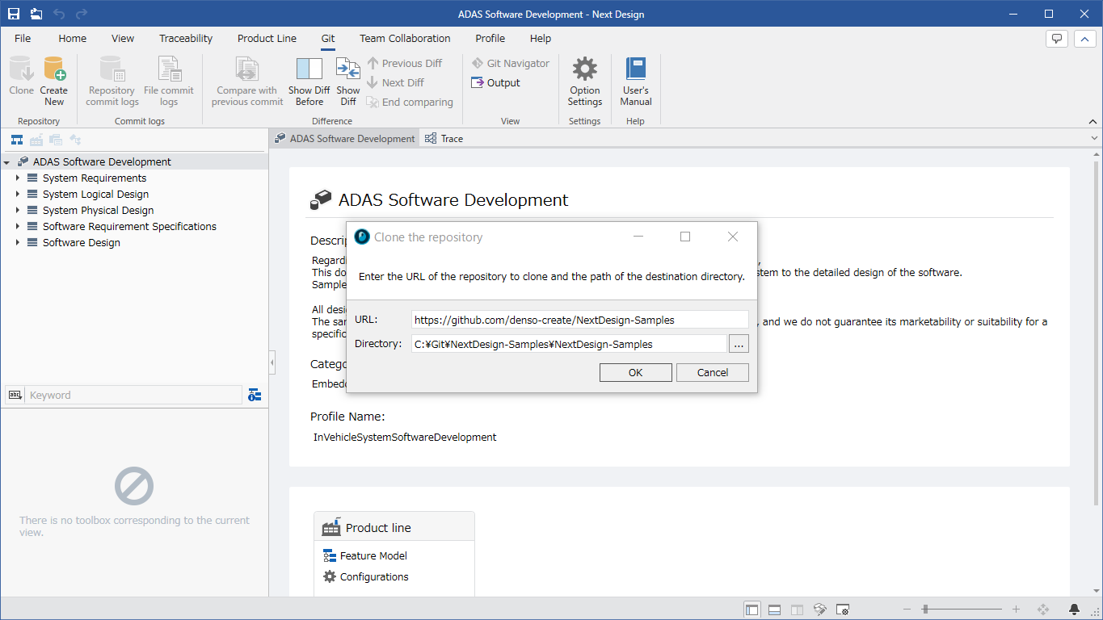Open the editor tab list dropdown
This screenshot has width=1103, height=620.
[x=1093, y=139]
